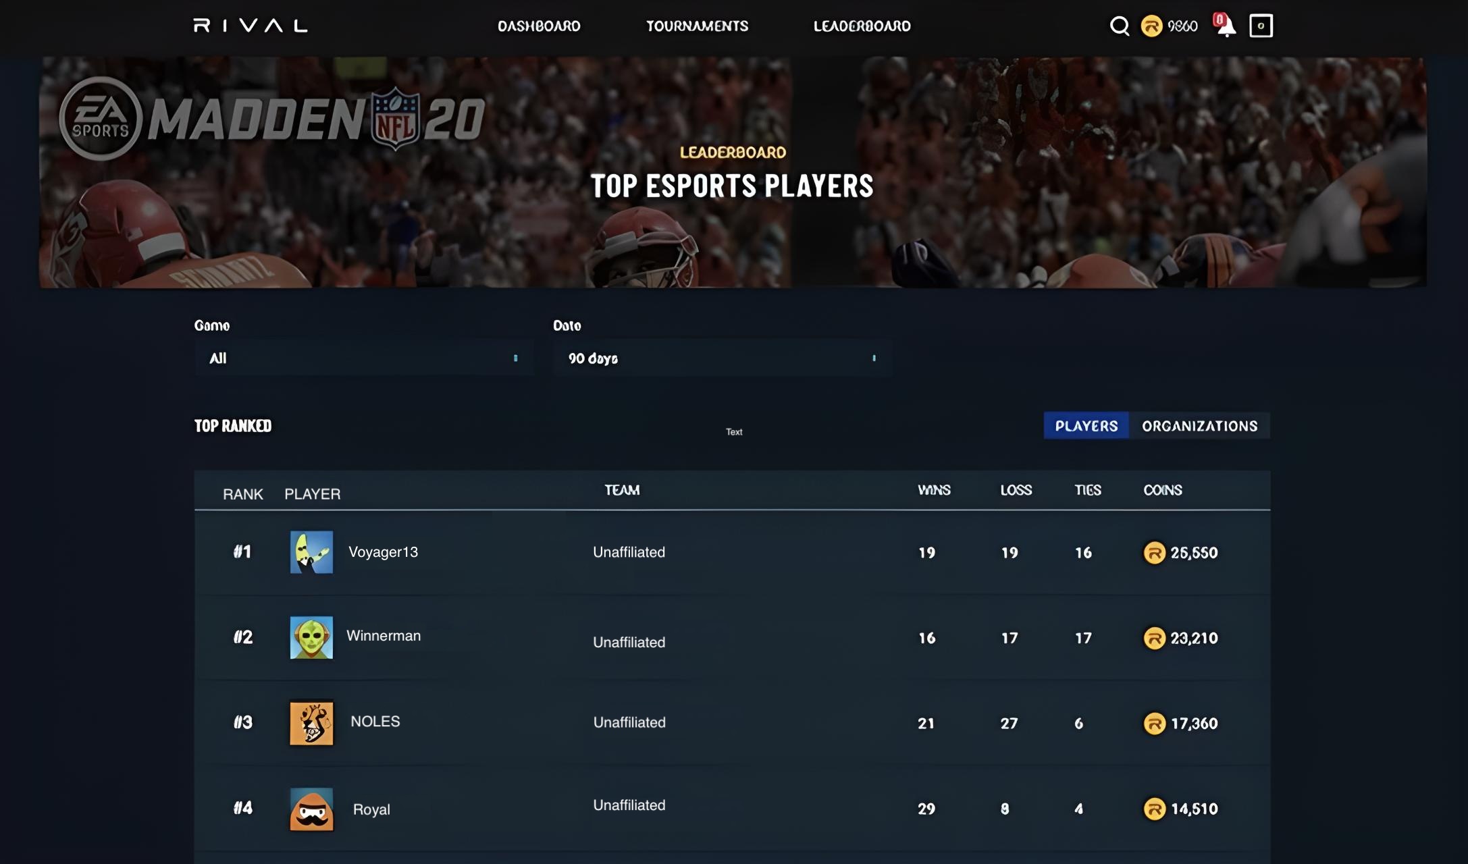Viewport: 1468px width, 864px height.
Task: Click the coin icon in Royal's row
Action: [1154, 809]
